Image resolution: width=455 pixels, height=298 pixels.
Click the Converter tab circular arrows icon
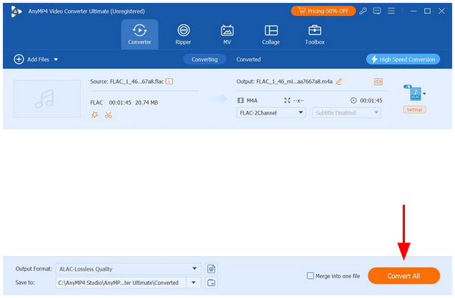(x=140, y=30)
